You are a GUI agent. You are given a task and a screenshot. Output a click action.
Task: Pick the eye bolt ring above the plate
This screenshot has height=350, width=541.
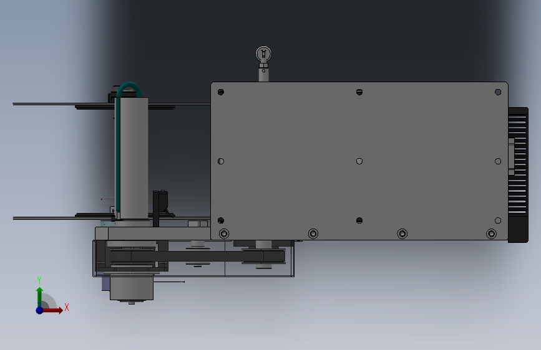pos(263,54)
